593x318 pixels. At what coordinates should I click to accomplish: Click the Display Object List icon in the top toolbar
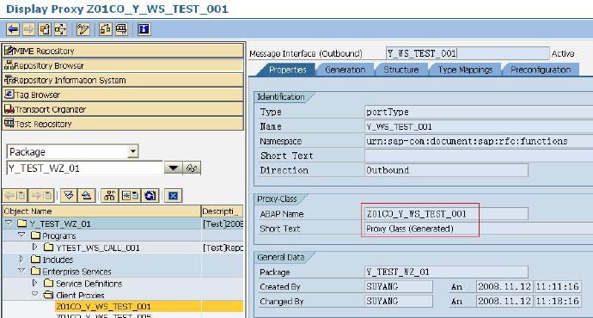pos(45,29)
